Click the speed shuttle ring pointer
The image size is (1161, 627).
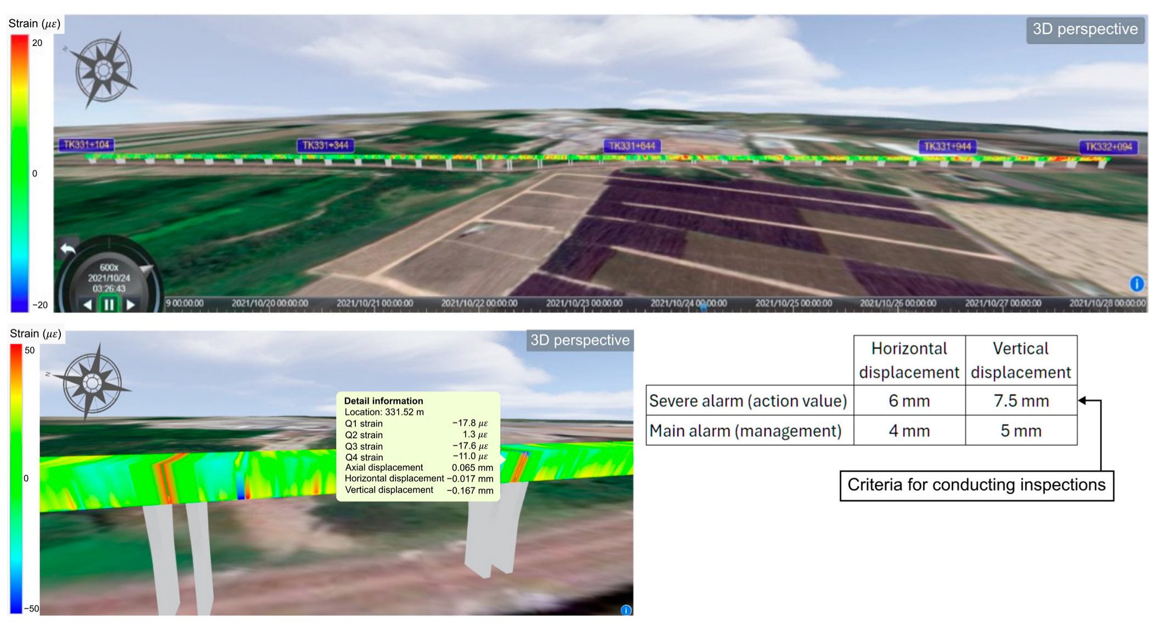pos(146,269)
